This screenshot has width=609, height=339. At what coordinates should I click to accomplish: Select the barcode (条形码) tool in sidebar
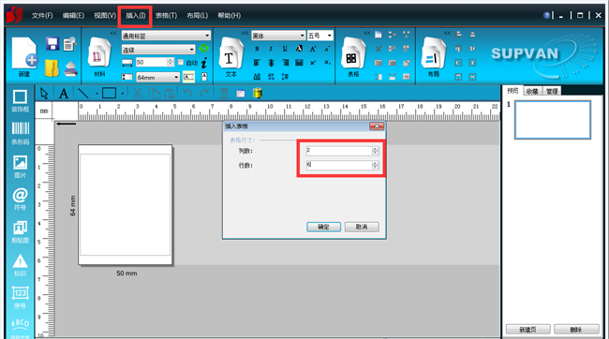(21, 133)
